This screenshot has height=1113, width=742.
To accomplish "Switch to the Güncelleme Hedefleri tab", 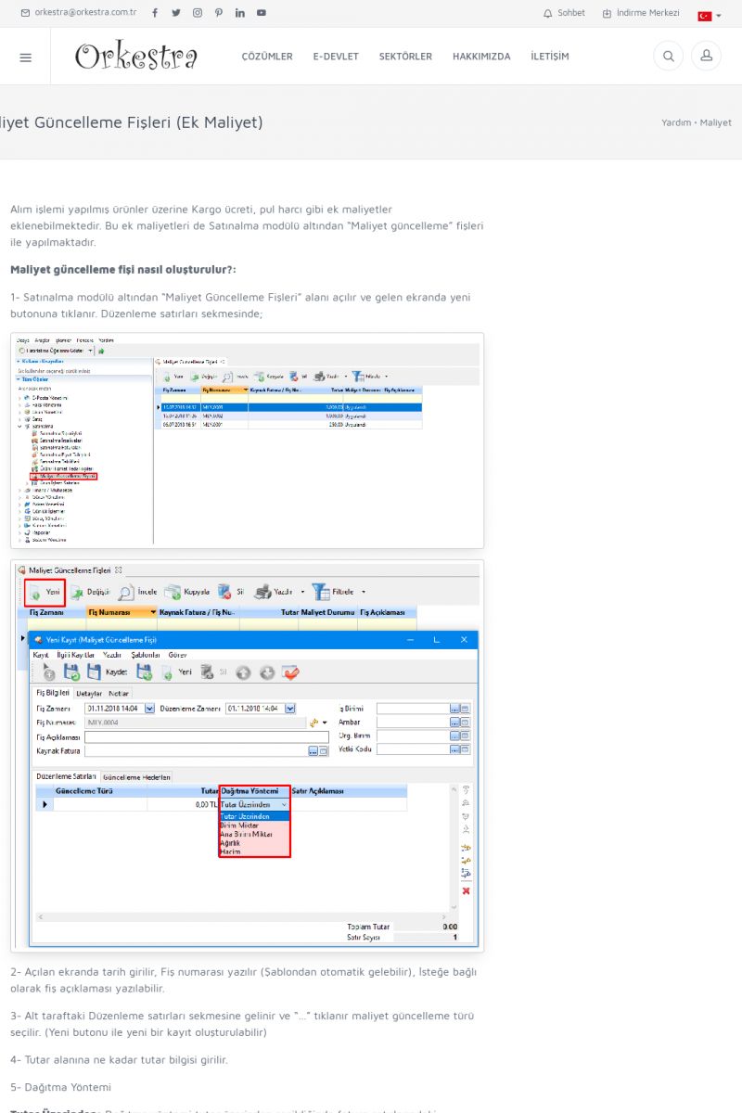I will tap(136, 776).
